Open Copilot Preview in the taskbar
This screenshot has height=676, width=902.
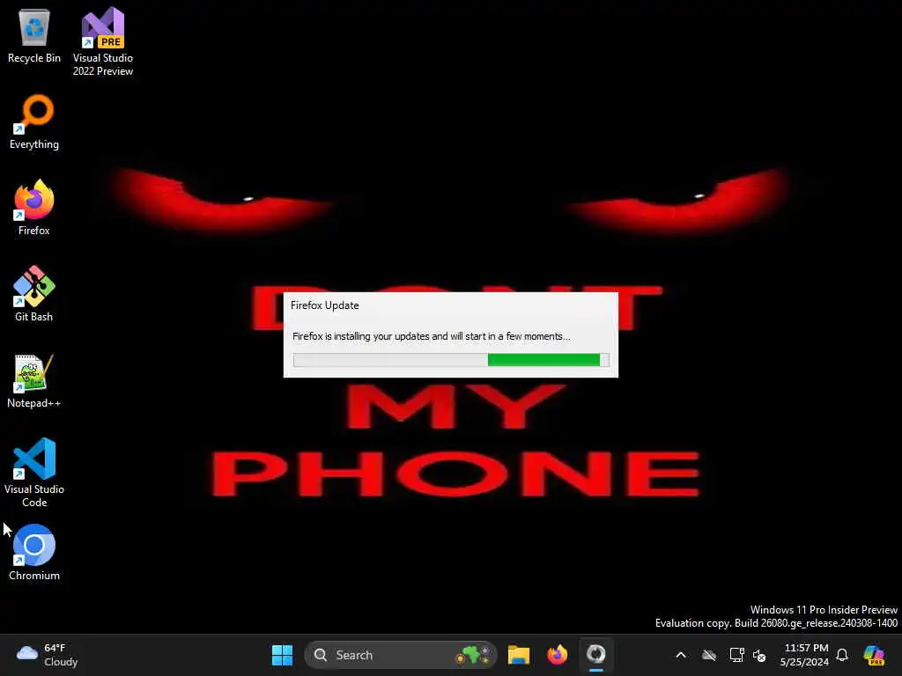coord(874,655)
